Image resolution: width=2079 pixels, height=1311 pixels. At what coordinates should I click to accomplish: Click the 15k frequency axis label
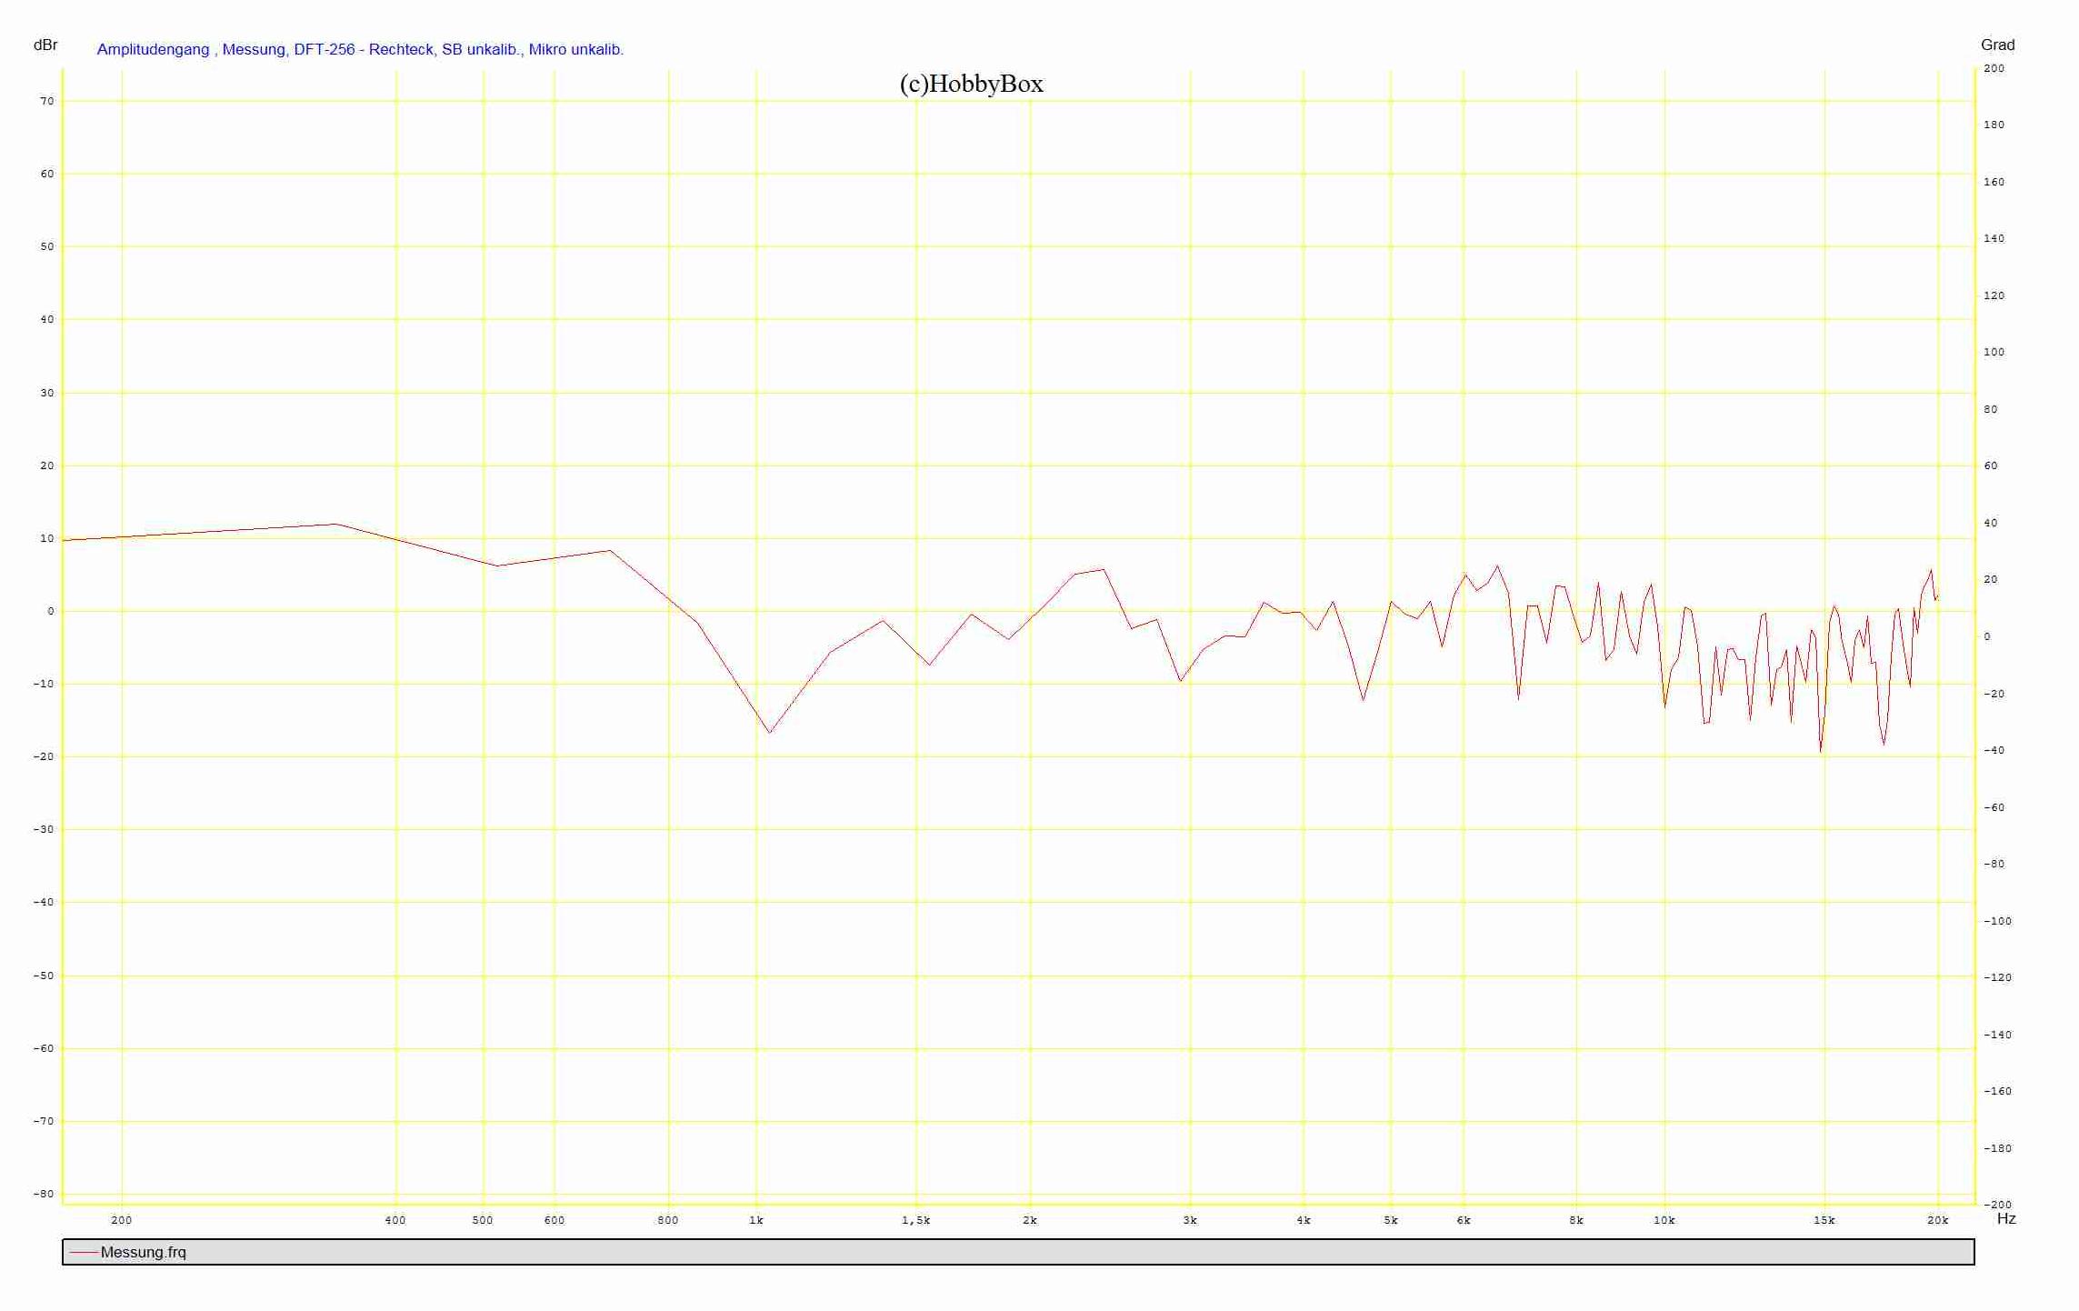[x=1824, y=1220]
